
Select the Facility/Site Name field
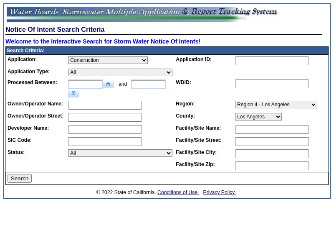click(272, 130)
